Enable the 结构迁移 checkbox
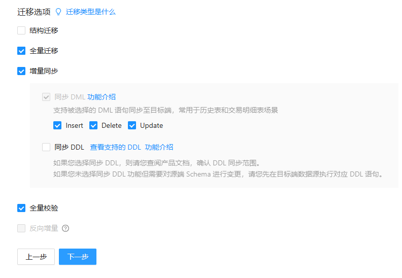The height and width of the screenshot is (278, 402). coord(21,30)
